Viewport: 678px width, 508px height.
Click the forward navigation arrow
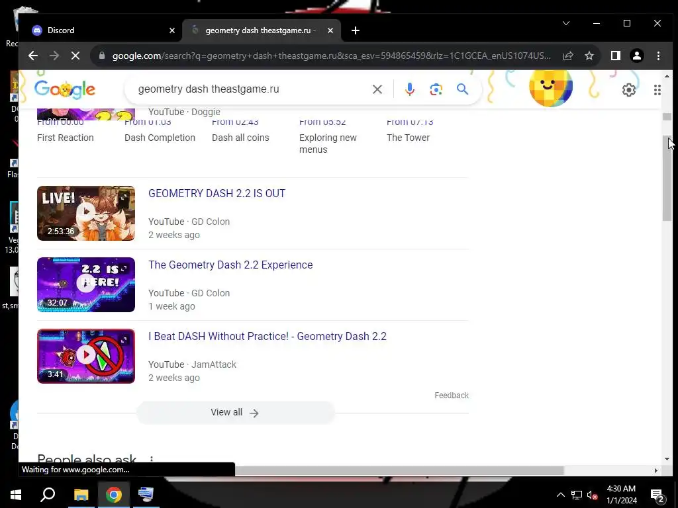(x=54, y=56)
